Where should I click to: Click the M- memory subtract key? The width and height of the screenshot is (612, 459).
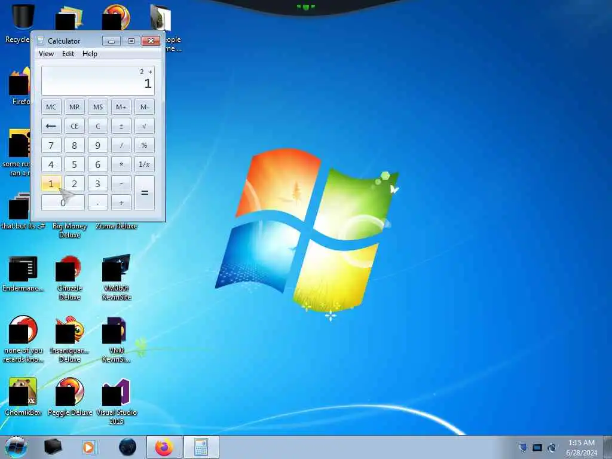(x=145, y=107)
